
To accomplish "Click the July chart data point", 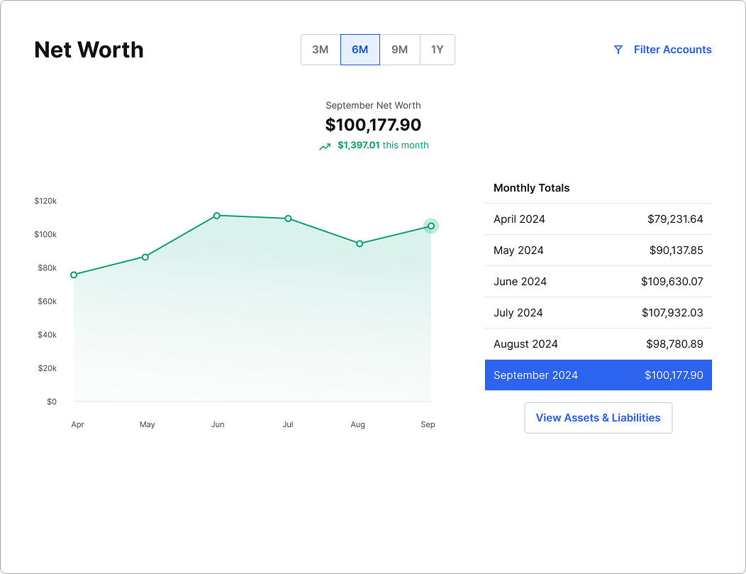I will (288, 219).
